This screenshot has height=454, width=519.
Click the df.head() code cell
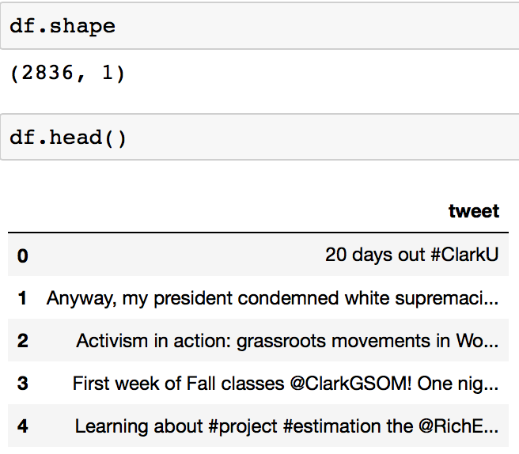(259, 137)
